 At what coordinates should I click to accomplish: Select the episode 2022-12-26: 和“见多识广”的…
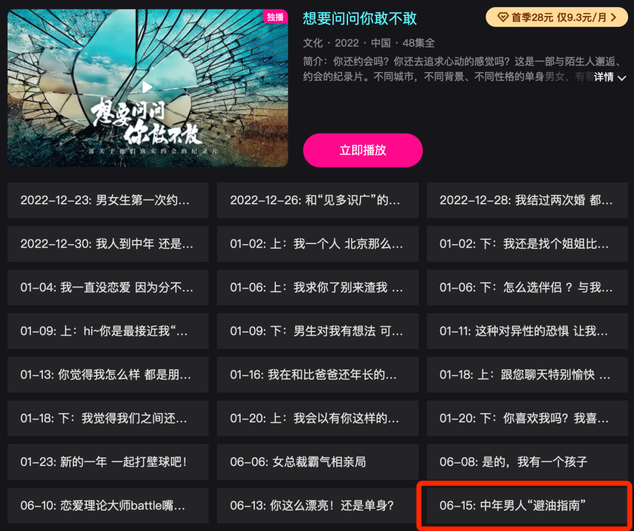click(x=318, y=200)
